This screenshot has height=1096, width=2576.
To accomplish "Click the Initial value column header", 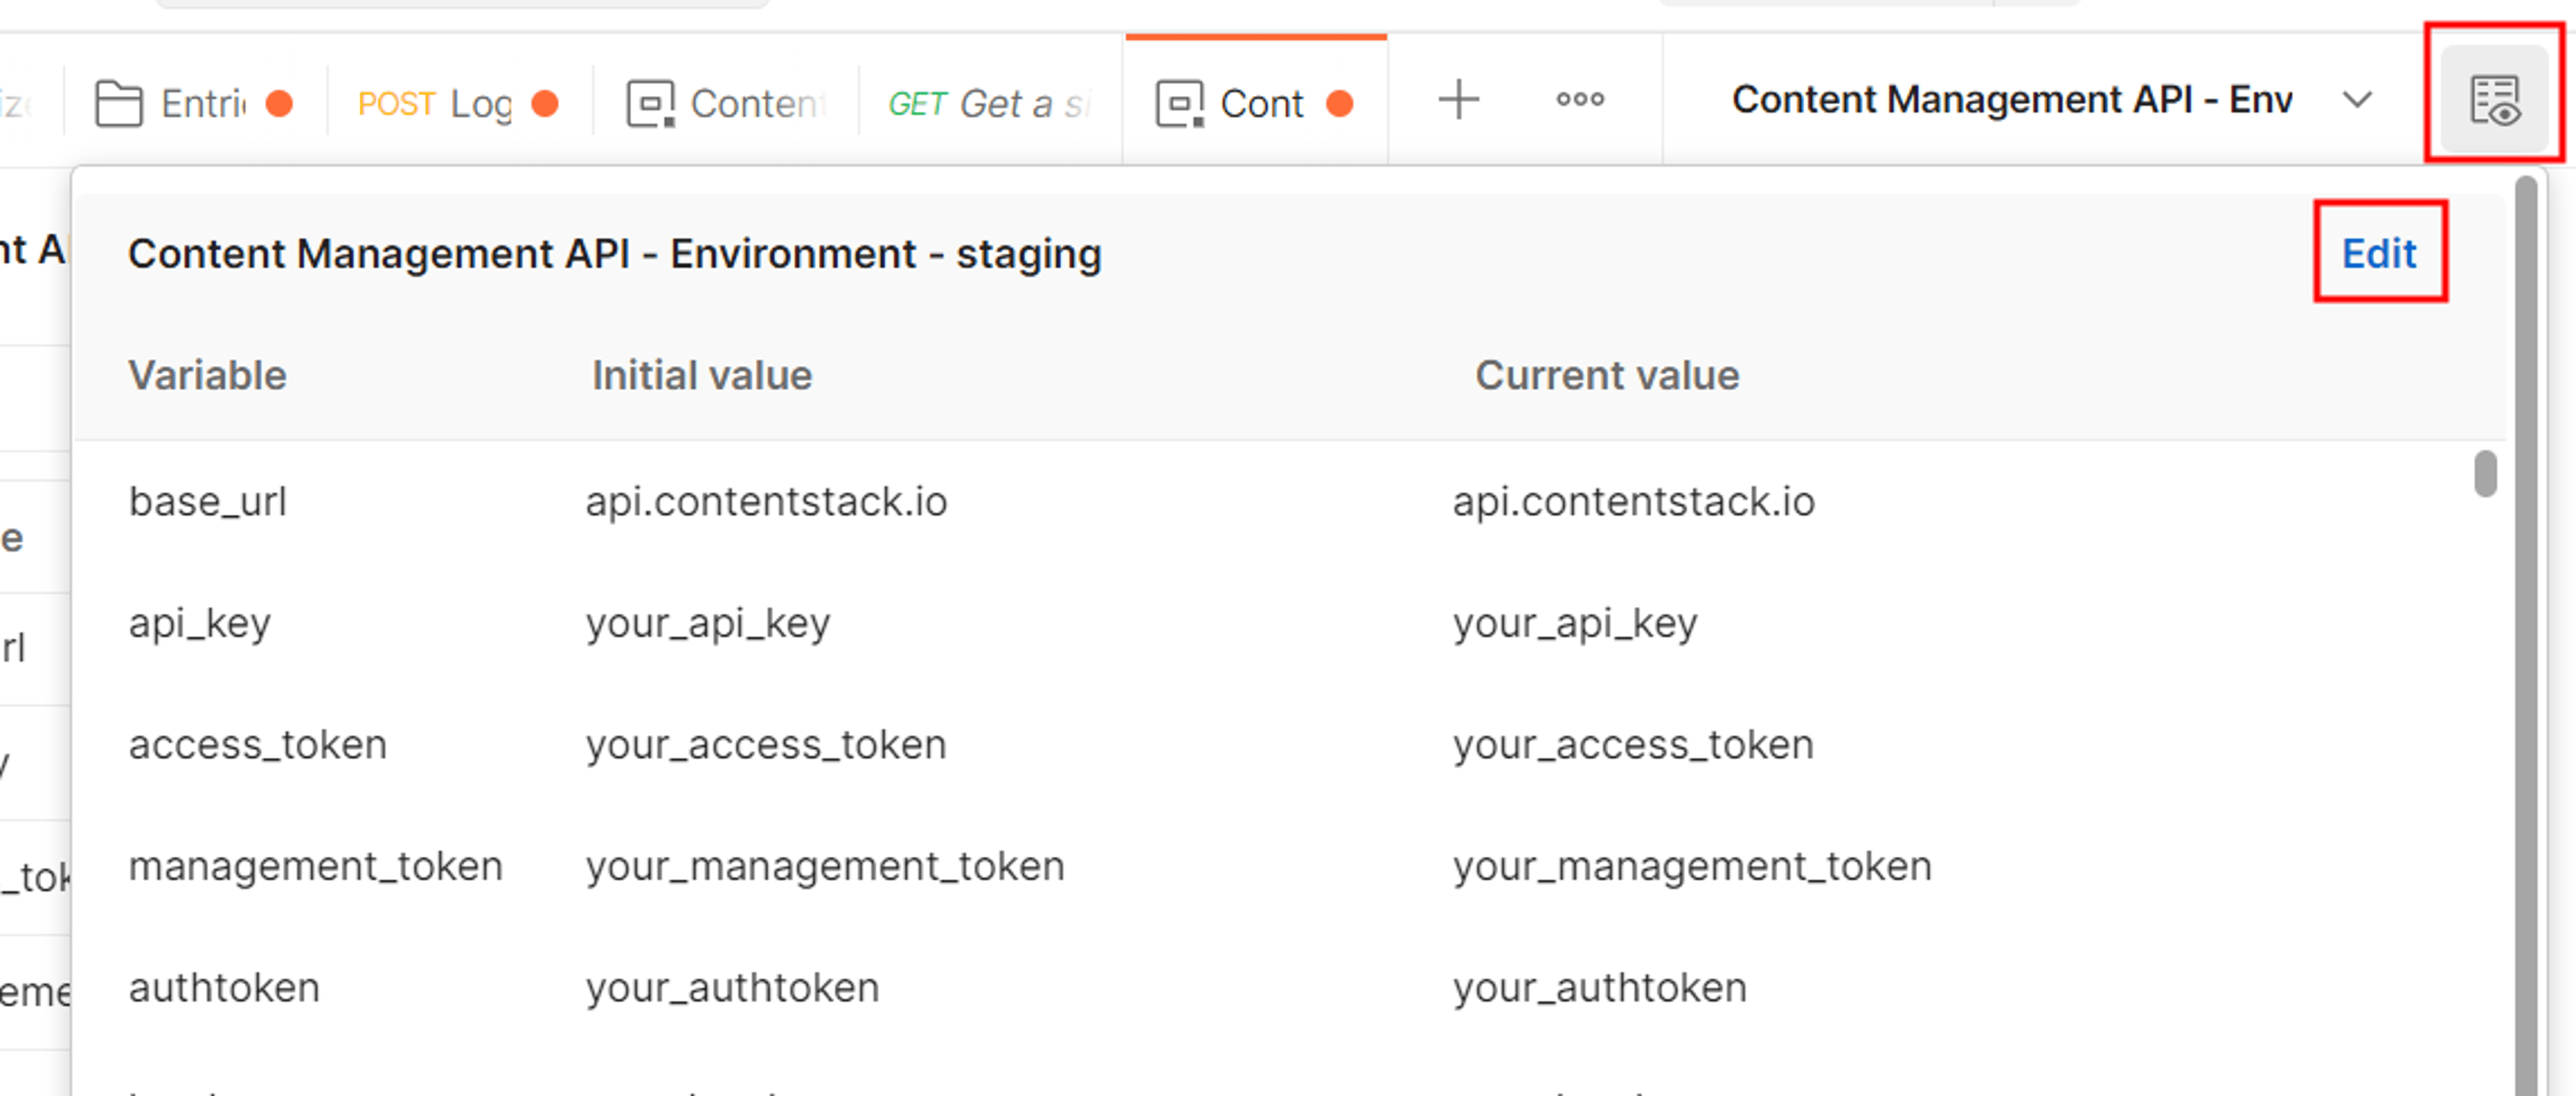I will coord(702,376).
